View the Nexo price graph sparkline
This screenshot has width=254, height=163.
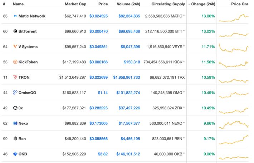(234, 125)
